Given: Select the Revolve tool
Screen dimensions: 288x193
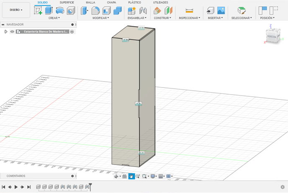Looking at the screenshot, I should tap(60, 10).
